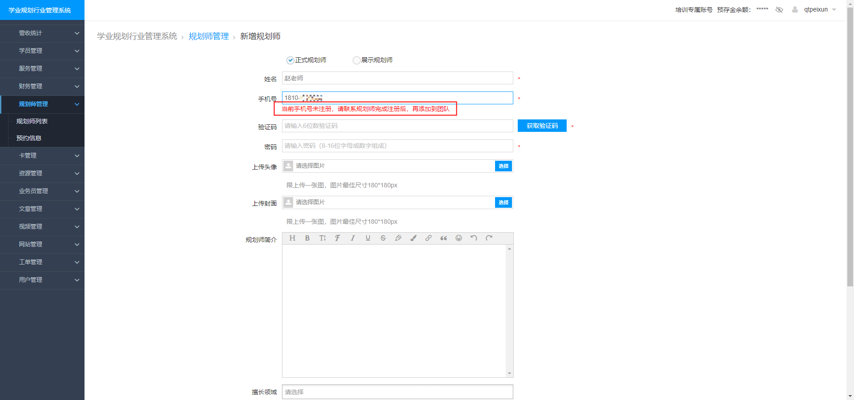Viewport: 854px width, 400px height.
Task: Open the 规划师管理 breadcrumb link
Action: coord(208,36)
